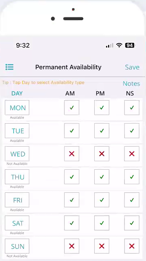Select availability type for SUN
This screenshot has height=261, width=146.
(17, 246)
